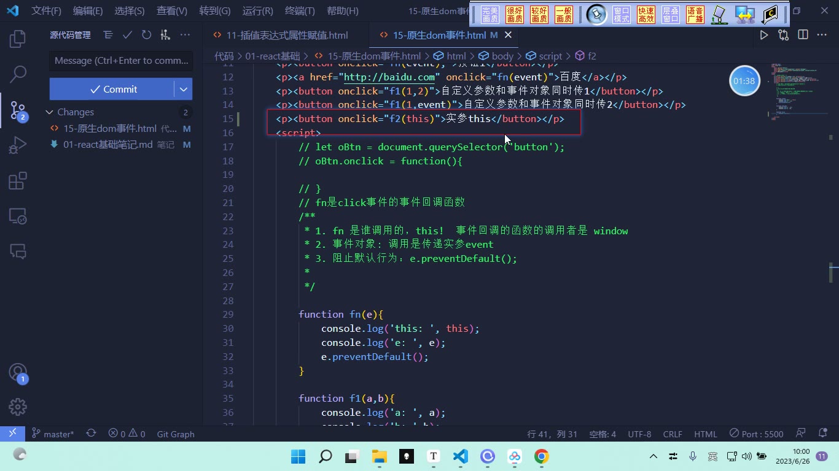Open Source Control more actions menu

click(185, 35)
